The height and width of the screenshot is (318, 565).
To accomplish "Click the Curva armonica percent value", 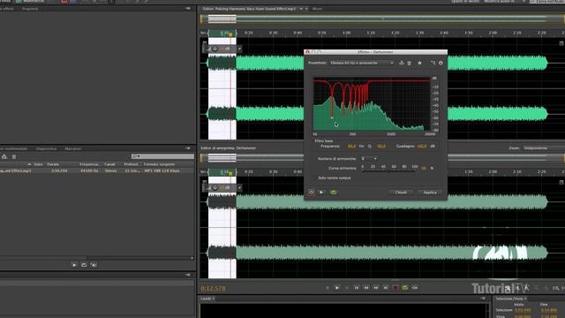I will click(424, 168).
